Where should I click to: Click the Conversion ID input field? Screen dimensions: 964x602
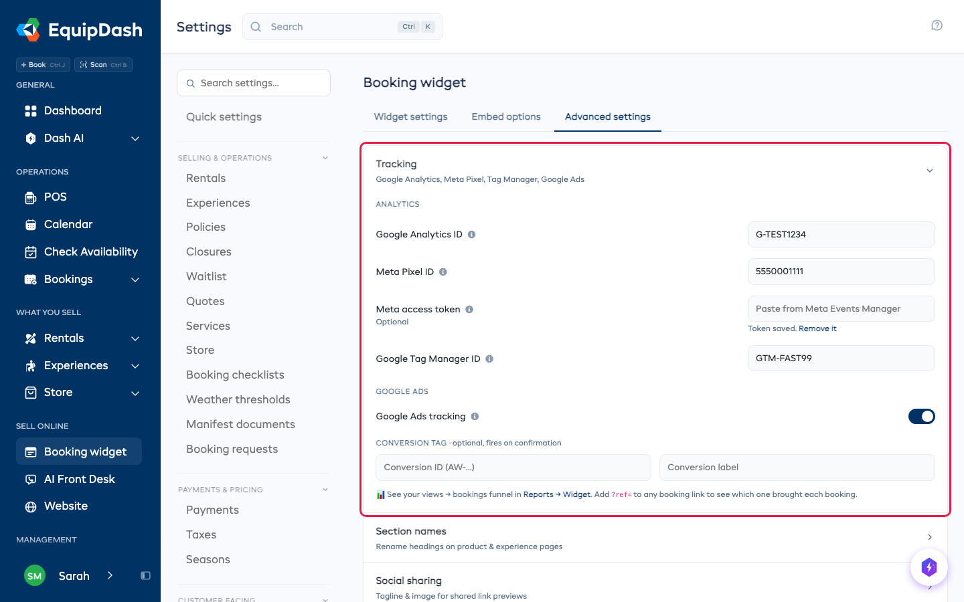[513, 468]
